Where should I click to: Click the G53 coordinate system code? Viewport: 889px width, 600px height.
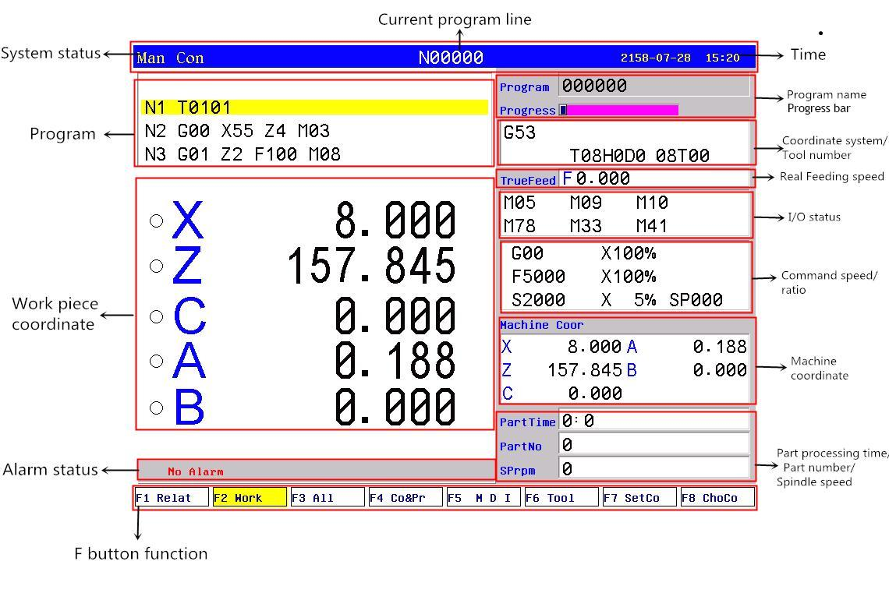click(x=519, y=132)
